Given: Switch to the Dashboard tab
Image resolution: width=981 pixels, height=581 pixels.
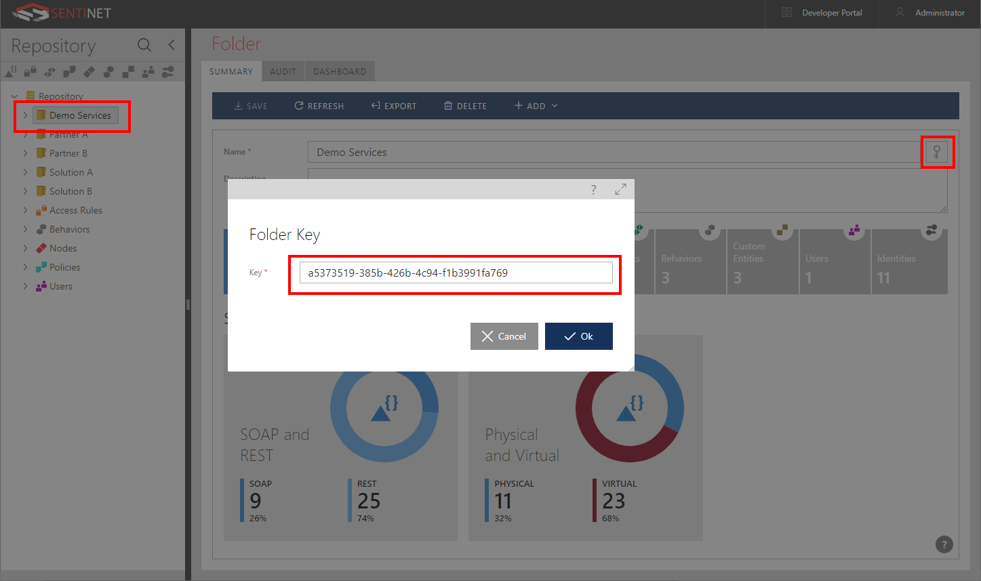Looking at the screenshot, I should tap(339, 72).
